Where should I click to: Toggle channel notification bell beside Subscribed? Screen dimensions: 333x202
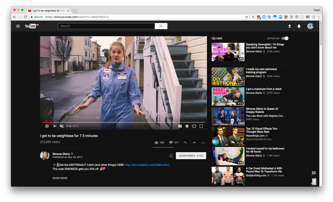click(x=171, y=156)
